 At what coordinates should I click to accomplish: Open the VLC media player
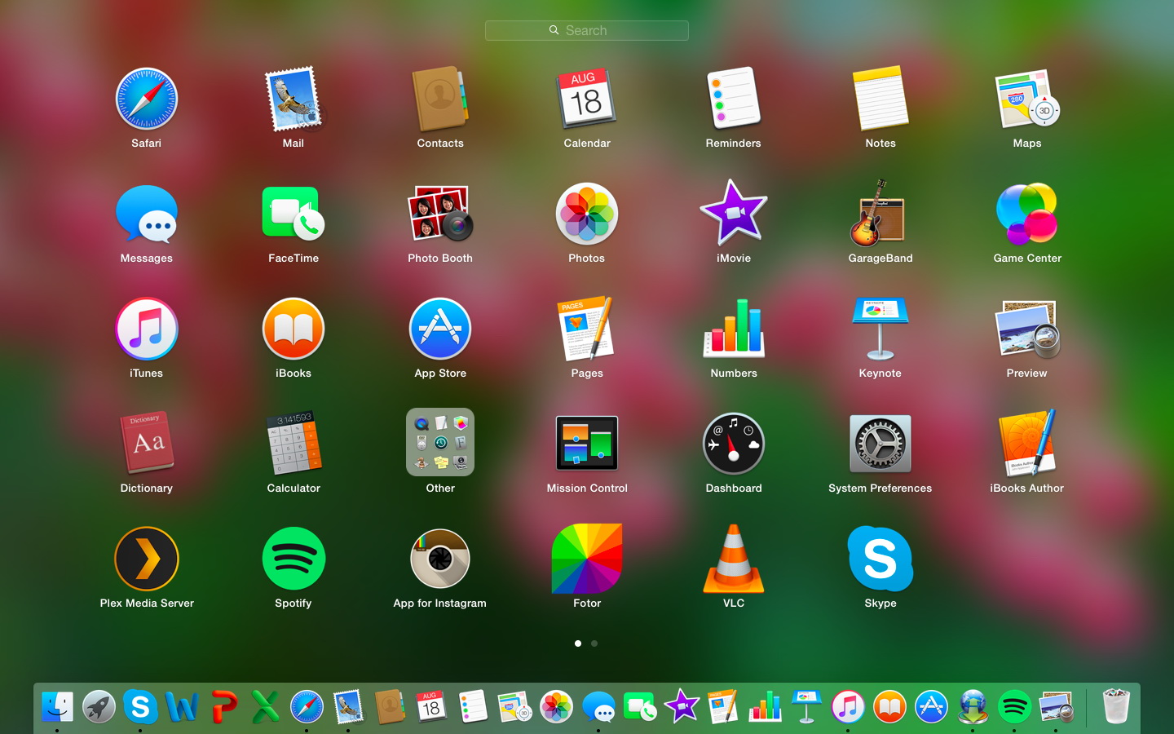[734, 559]
